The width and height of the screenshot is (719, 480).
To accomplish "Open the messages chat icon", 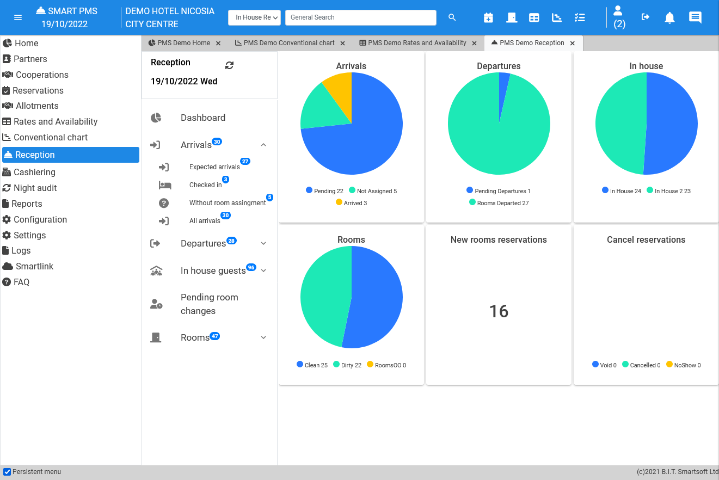I will [x=695, y=17].
